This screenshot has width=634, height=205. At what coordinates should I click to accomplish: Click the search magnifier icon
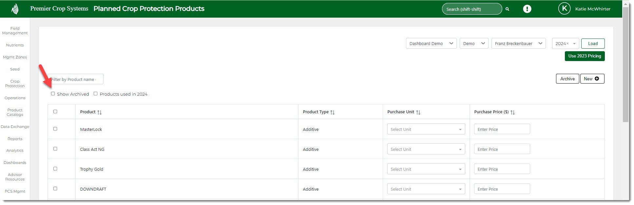(x=507, y=9)
